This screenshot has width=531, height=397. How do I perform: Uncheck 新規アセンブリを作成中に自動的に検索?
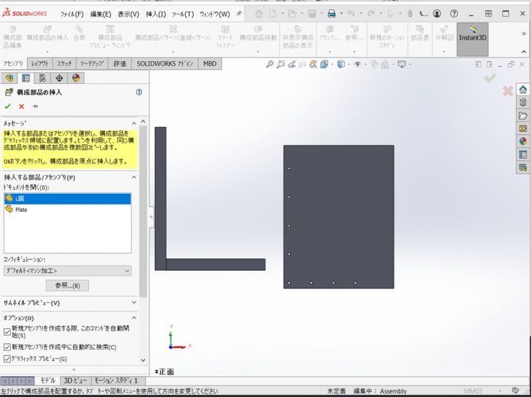pyautogui.click(x=8, y=347)
